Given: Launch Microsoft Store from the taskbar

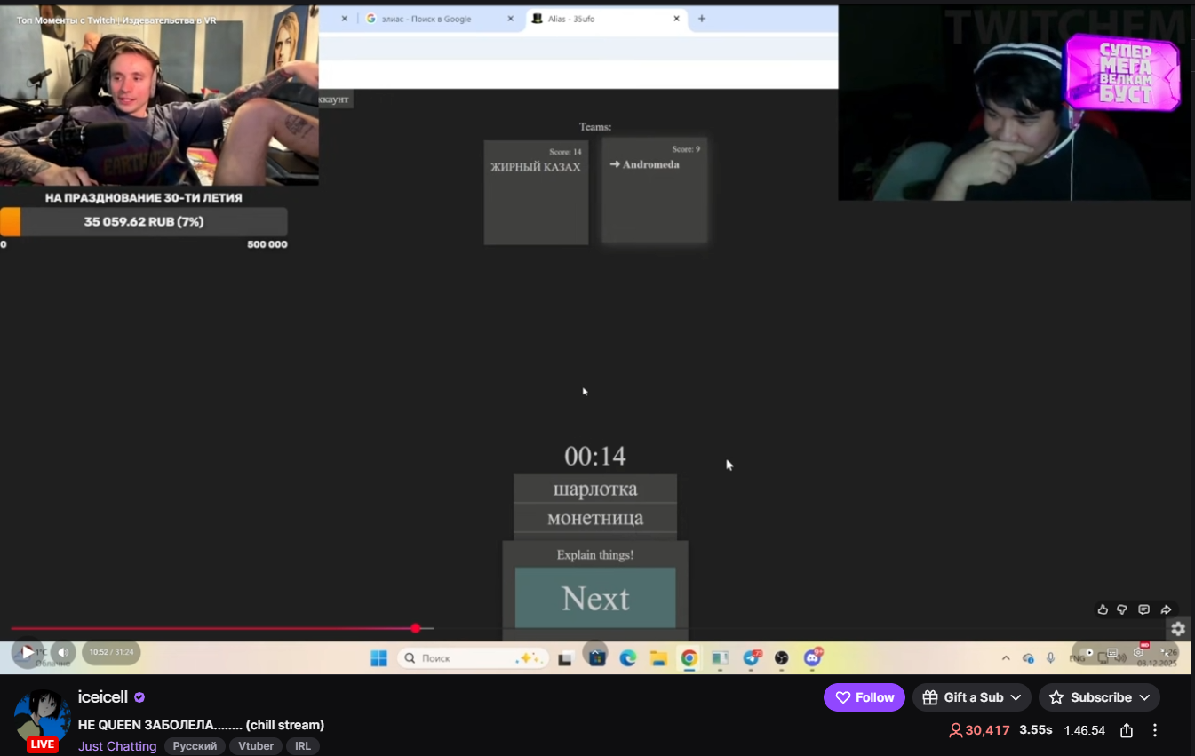Looking at the screenshot, I should click(597, 658).
